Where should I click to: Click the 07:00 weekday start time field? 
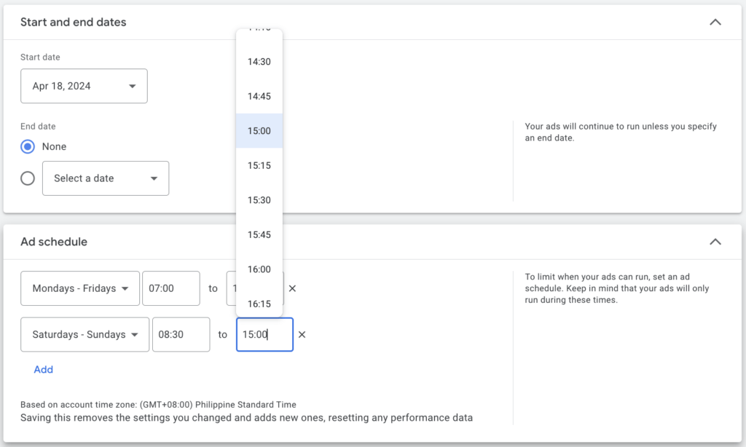pos(171,288)
